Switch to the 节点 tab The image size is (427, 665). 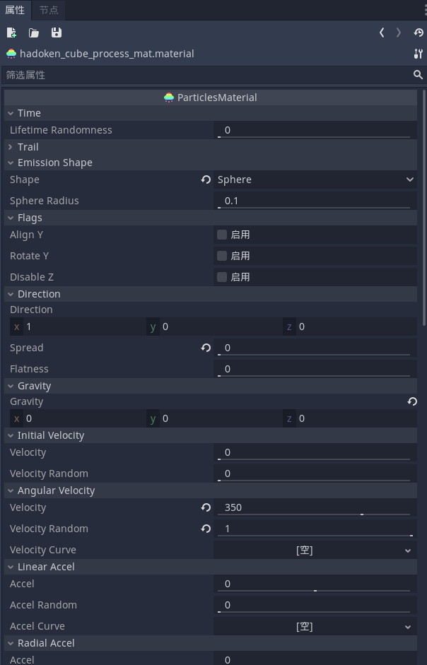[x=49, y=10]
